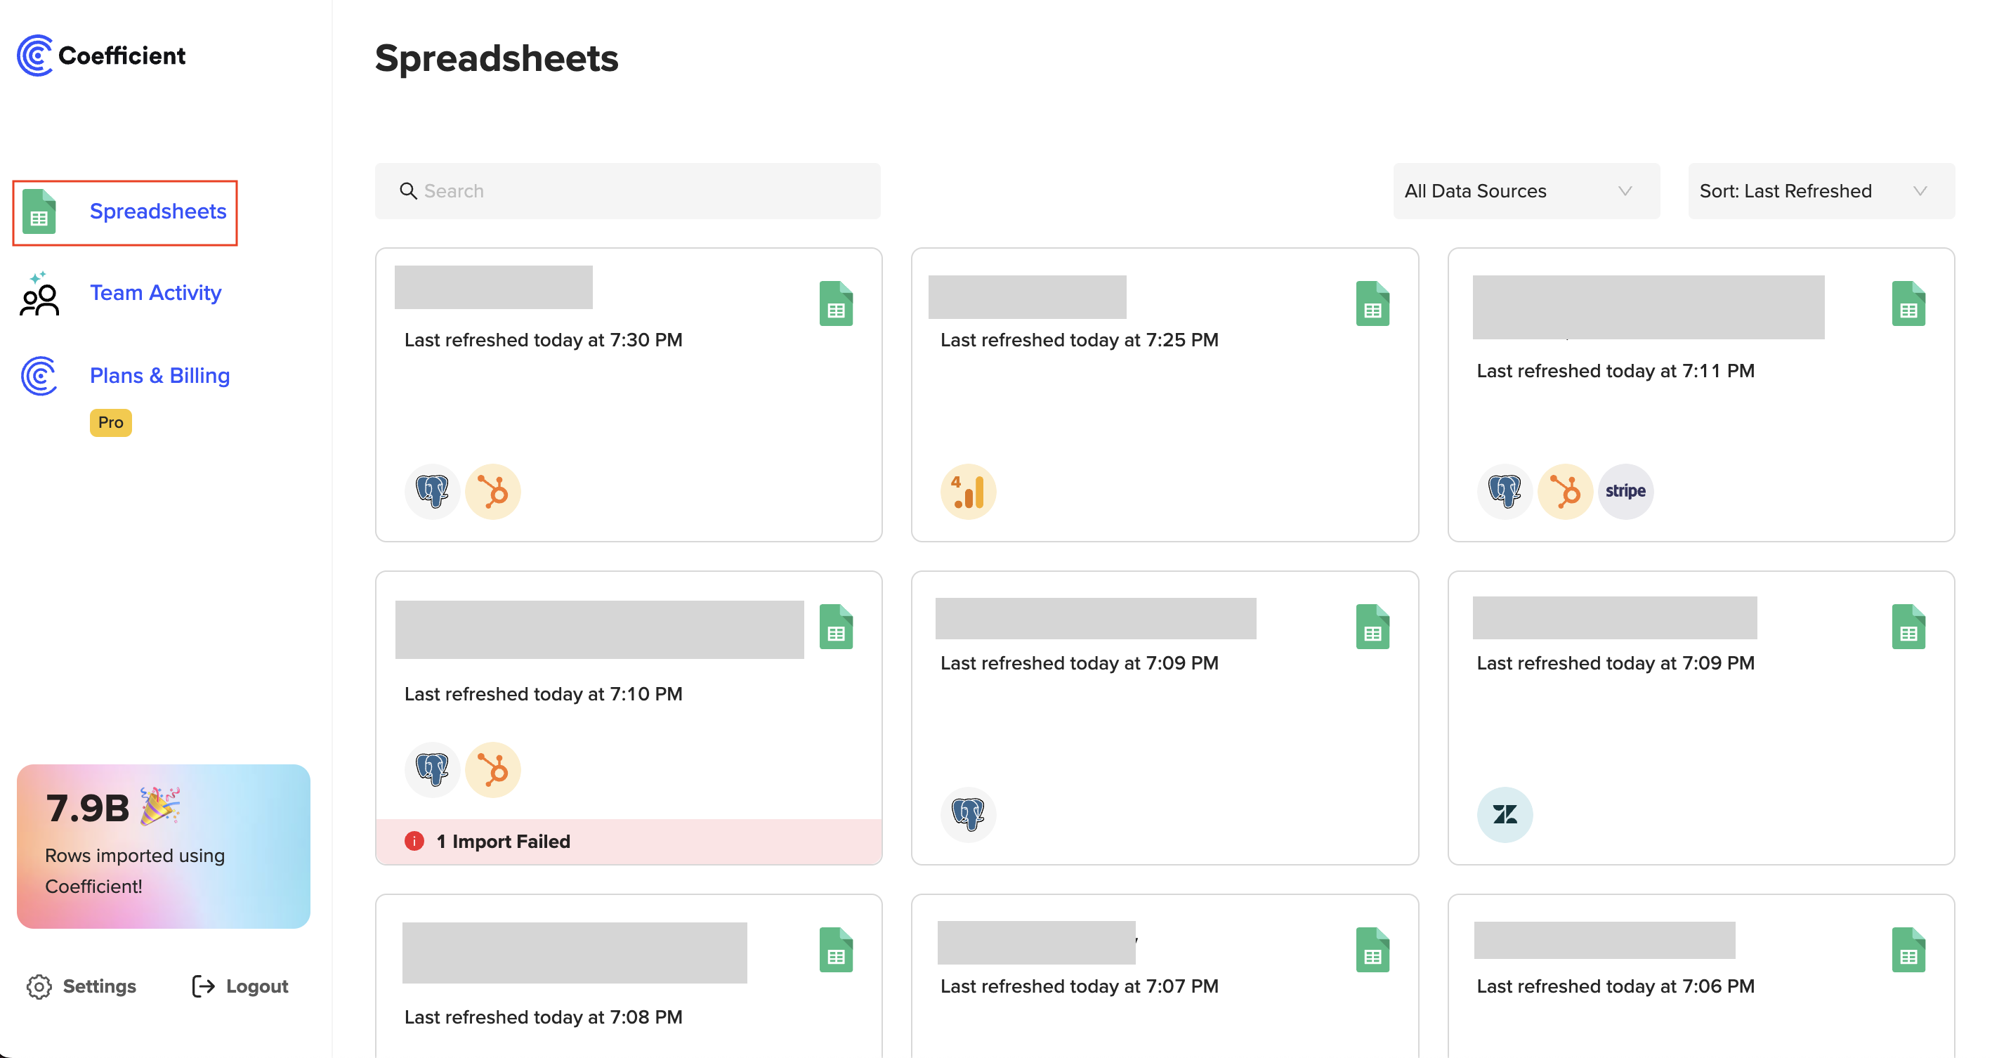Expand the All Data Sources dropdown

pos(1525,191)
